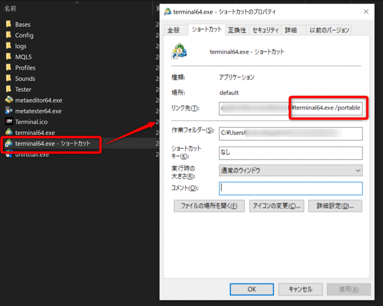Click the terminal64.exe application icon
383x306 pixels.
[x=8, y=133]
